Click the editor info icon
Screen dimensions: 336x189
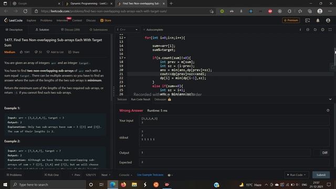pos(300,29)
